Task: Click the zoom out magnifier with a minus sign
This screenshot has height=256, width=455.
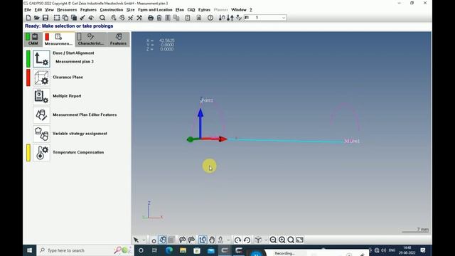Action: [273, 240]
